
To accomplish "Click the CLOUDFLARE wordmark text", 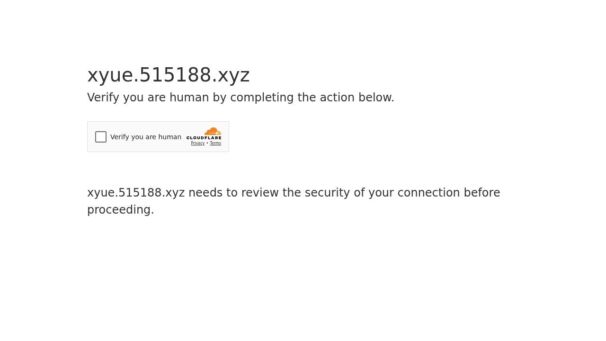I will point(204,138).
